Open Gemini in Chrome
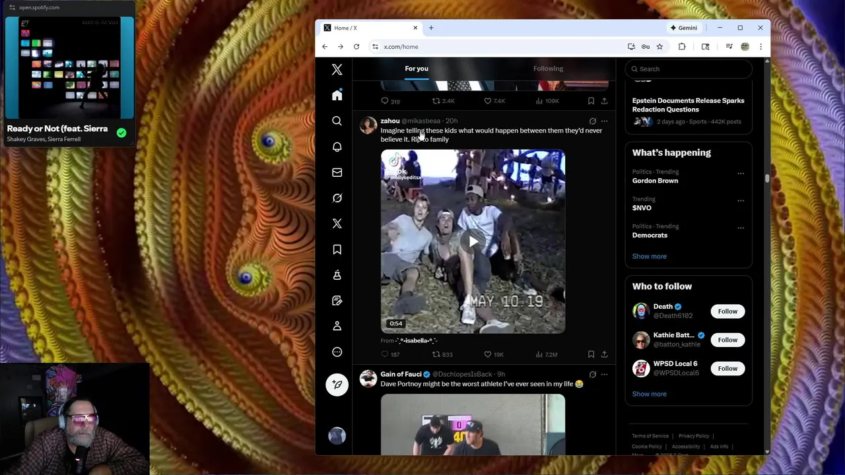The width and height of the screenshot is (845, 475). [684, 28]
